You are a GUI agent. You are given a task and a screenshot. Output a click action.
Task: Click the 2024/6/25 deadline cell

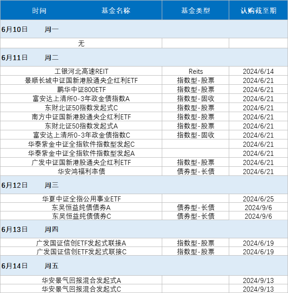258,199
